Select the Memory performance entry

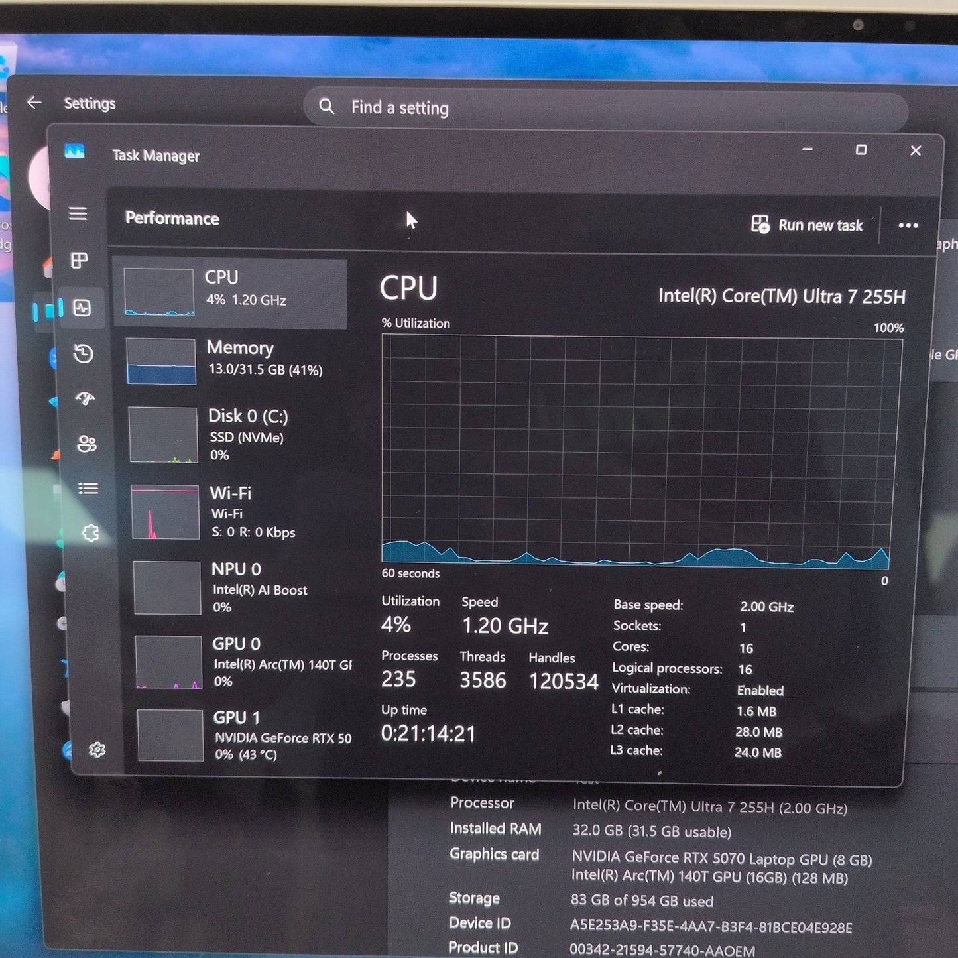pyautogui.click(x=232, y=361)
